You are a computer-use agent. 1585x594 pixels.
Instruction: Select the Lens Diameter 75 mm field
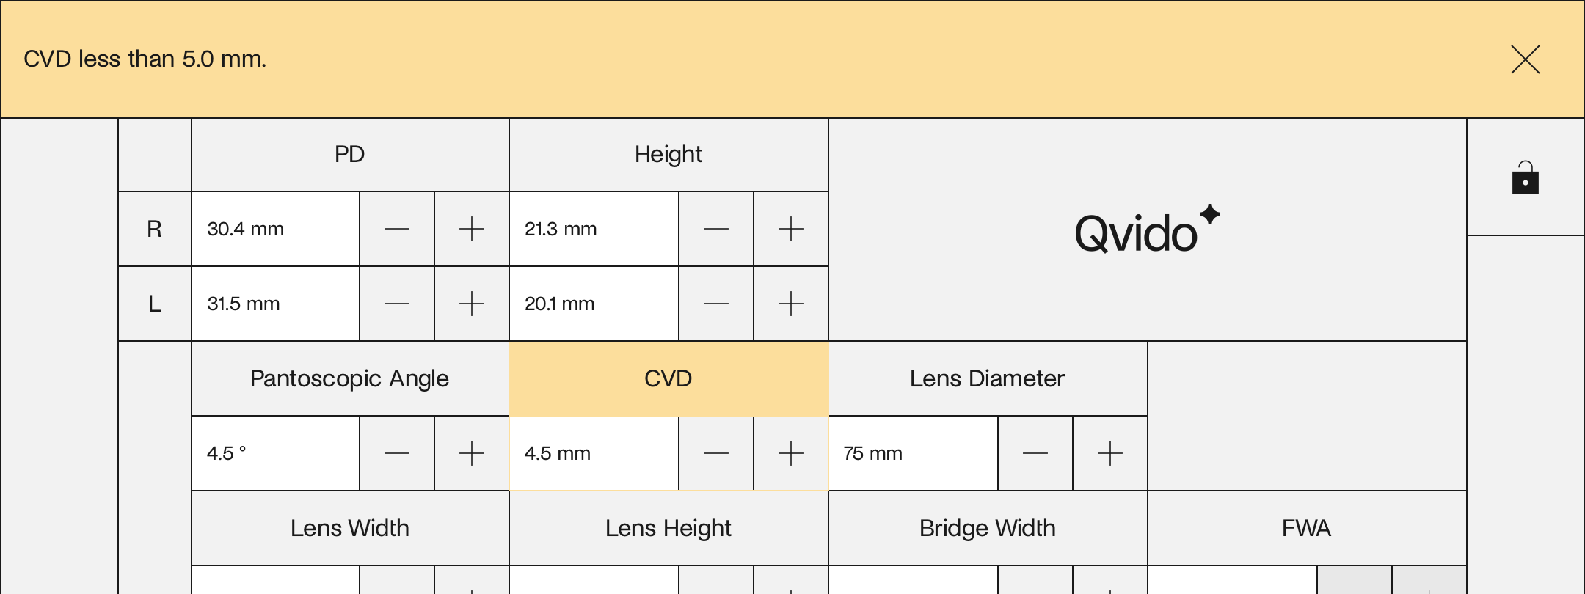tap(914, 453)
